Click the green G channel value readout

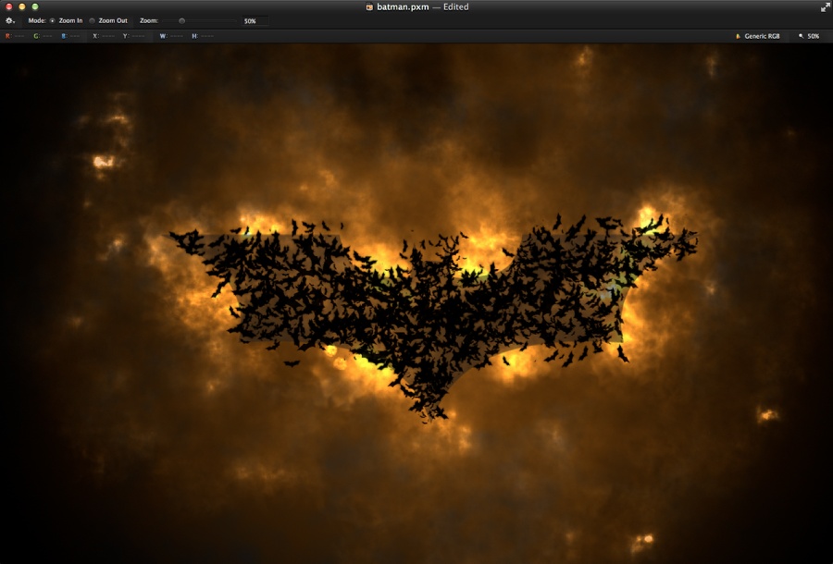[x=43, y=36]
